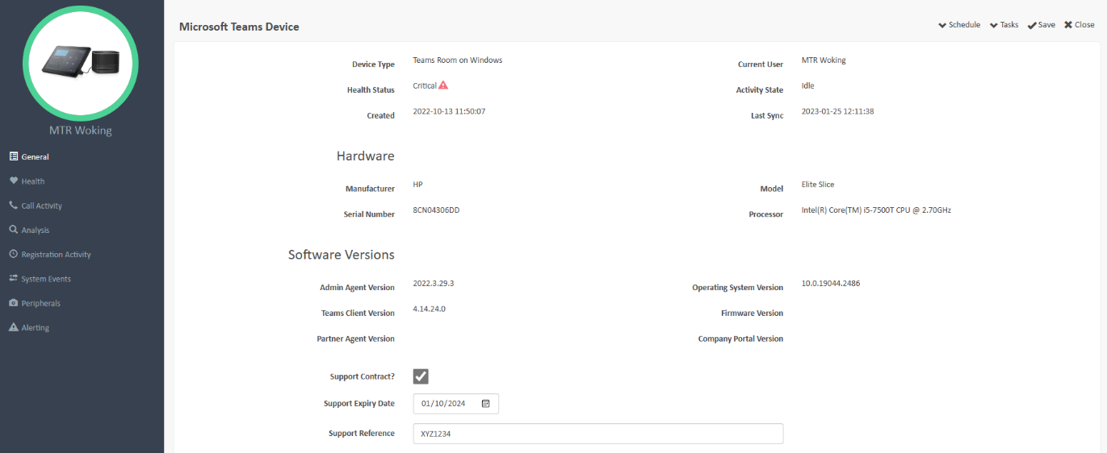Click the red Critical warning triangle icon

(x=443, y=85)
